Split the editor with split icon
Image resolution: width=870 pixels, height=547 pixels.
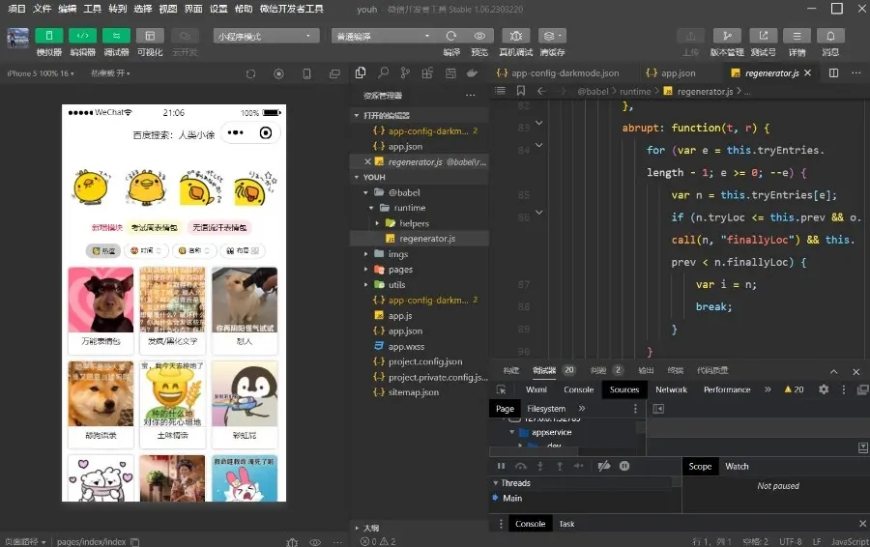[x=833, y=73]
